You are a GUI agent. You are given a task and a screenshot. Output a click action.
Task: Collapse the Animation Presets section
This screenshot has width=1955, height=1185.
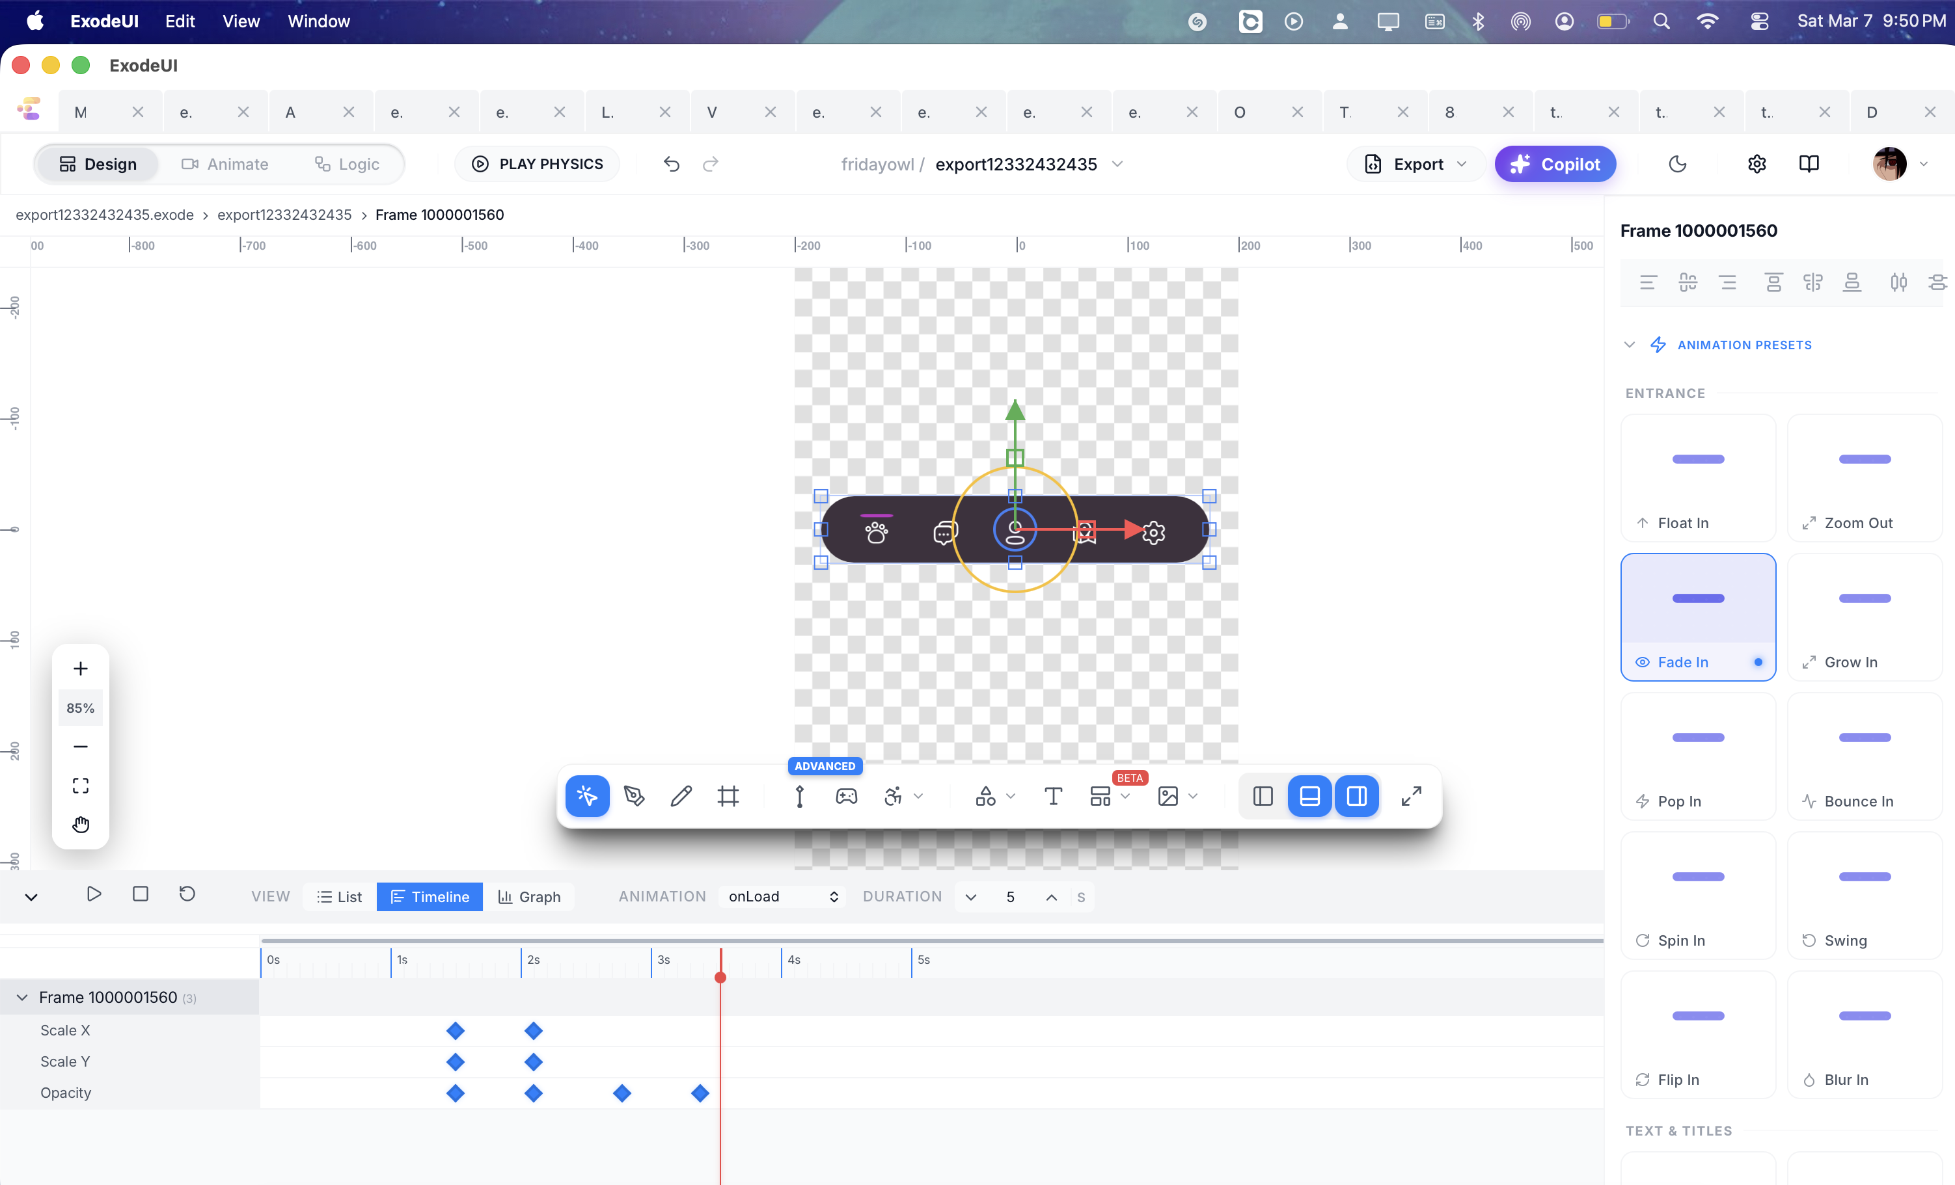pyautogui.click(x=1629, y=344)
